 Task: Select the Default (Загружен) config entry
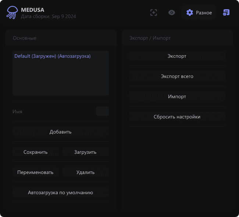point(52,56)
